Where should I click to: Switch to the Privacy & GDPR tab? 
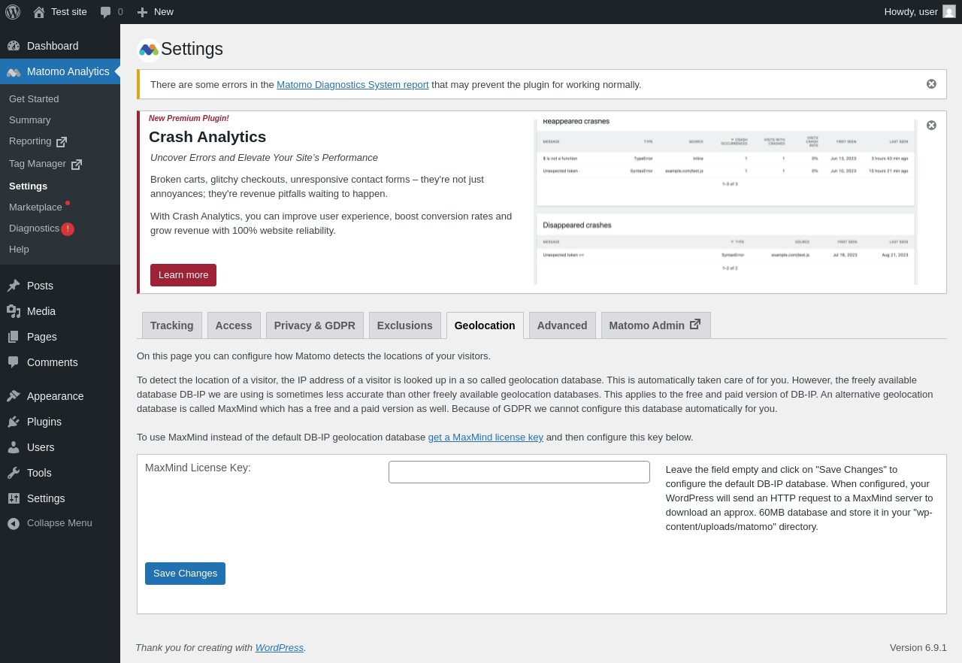coord(314,325)
